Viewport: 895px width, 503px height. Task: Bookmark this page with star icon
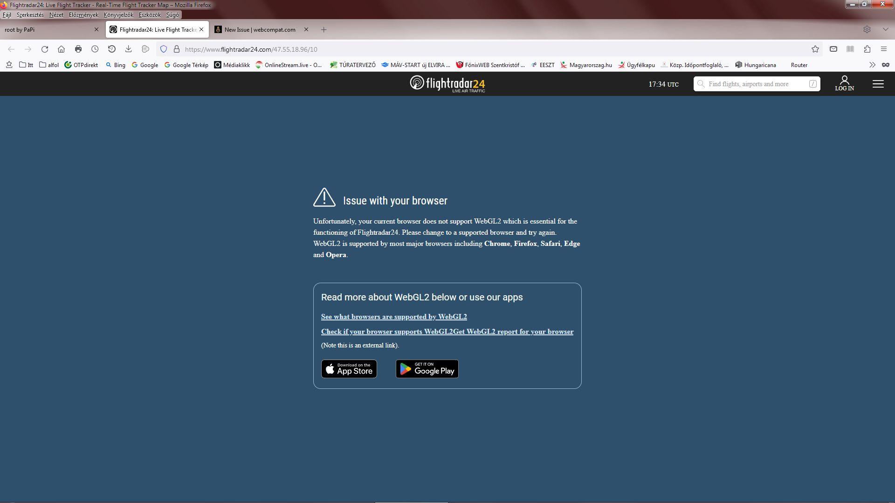tap(815, 49)
